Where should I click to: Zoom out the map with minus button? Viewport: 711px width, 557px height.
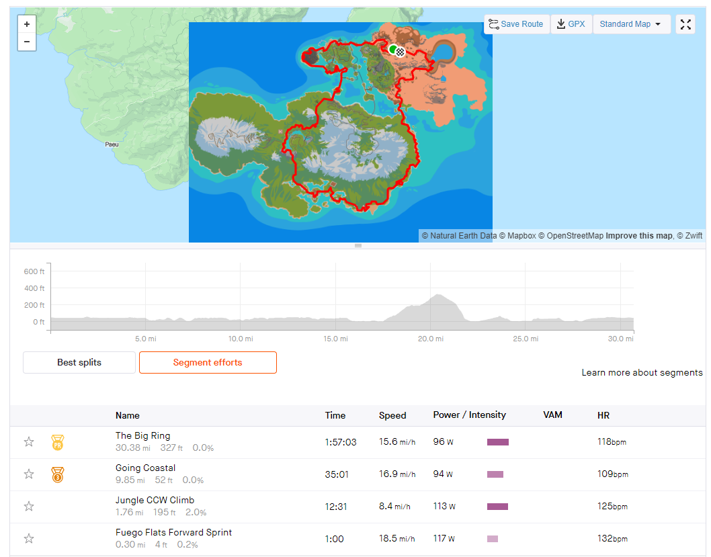27,42
